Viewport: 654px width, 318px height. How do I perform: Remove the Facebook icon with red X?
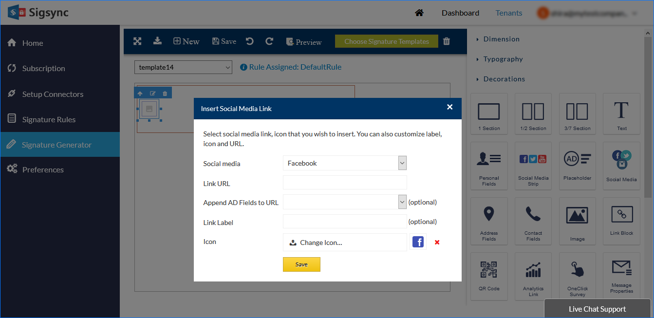[437, 242]
